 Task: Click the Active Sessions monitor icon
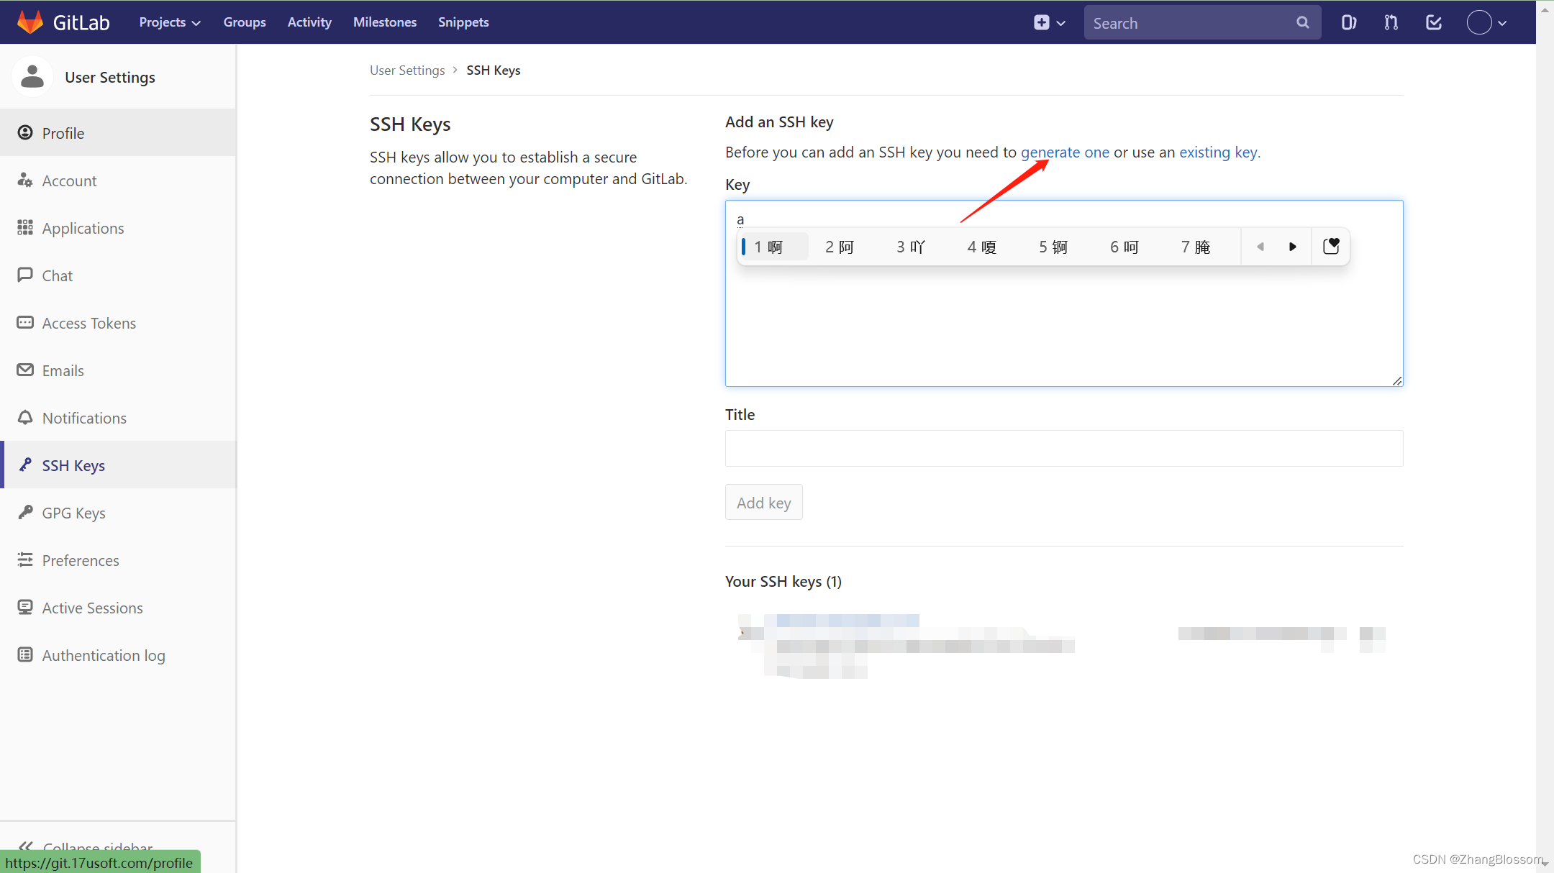tap(25, 607)
